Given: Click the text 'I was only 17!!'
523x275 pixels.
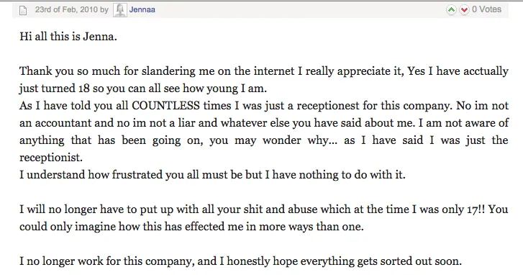Looking at the screenshot, I should (x=449, y=209).
